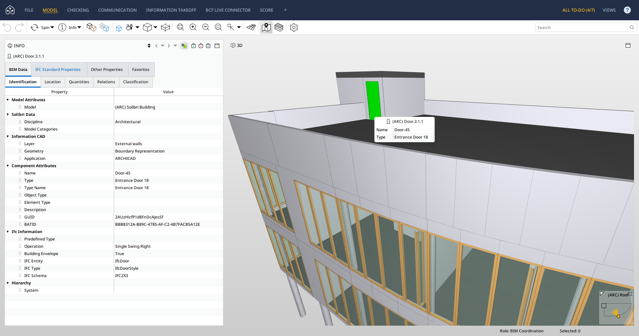The image size is (639, 336).
Task: Toggle the transparent components display icon
Action: click(x=104, y=27)
